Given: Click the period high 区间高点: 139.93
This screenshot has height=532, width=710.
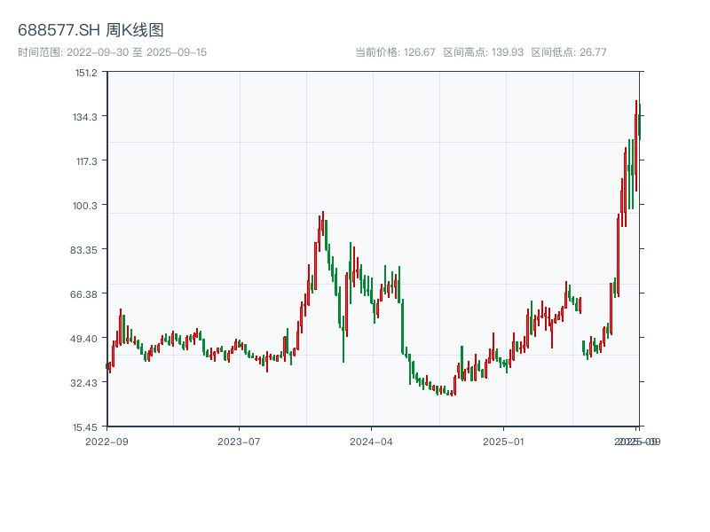Looking at the screenshot, I should [x=483, y=52].
